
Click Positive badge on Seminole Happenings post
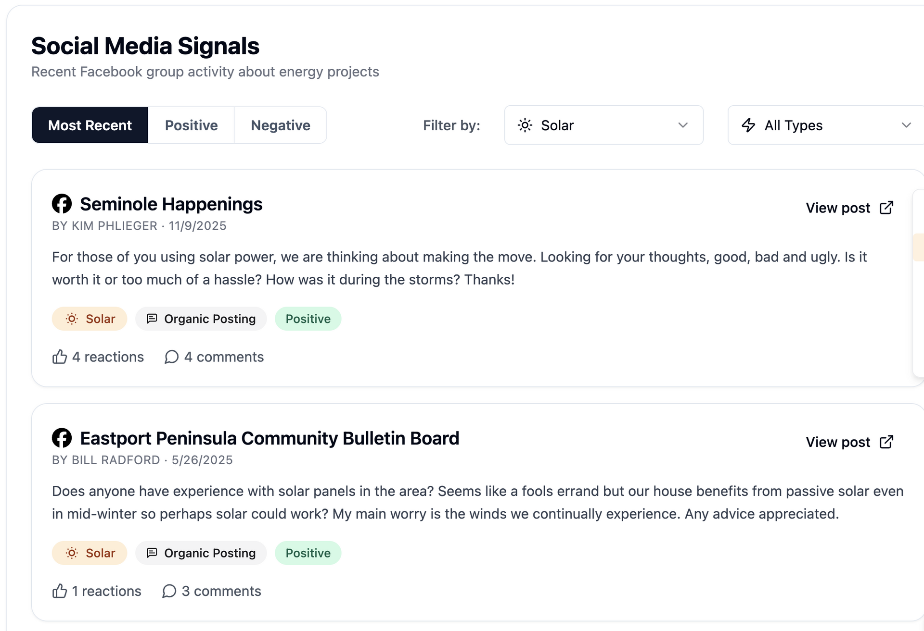[308, 319]
